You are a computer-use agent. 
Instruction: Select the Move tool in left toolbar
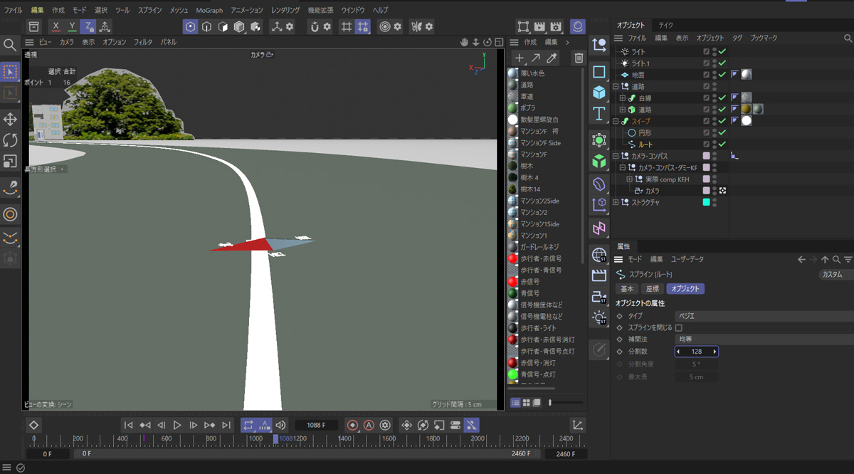tap(10, 119)
